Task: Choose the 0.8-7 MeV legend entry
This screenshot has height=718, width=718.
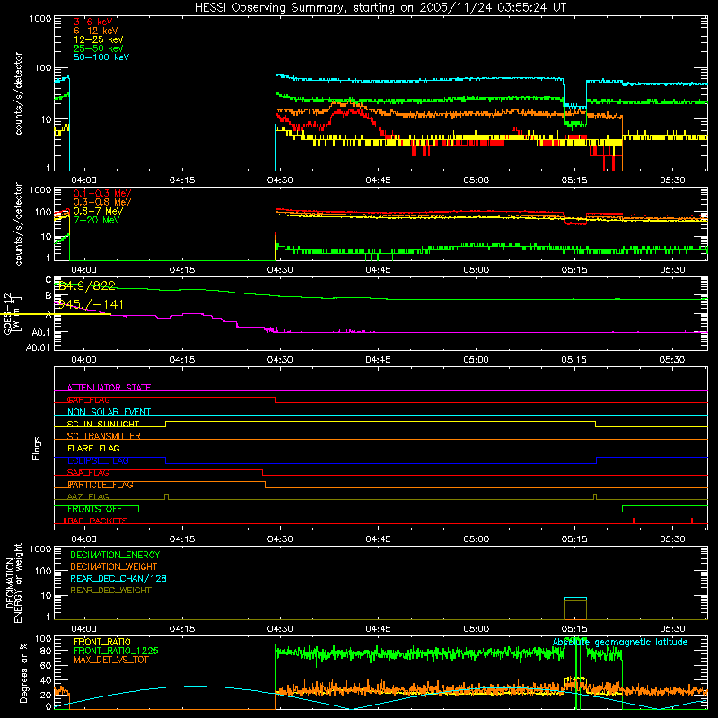Action: pyautogui.click(x=98, y=211)
